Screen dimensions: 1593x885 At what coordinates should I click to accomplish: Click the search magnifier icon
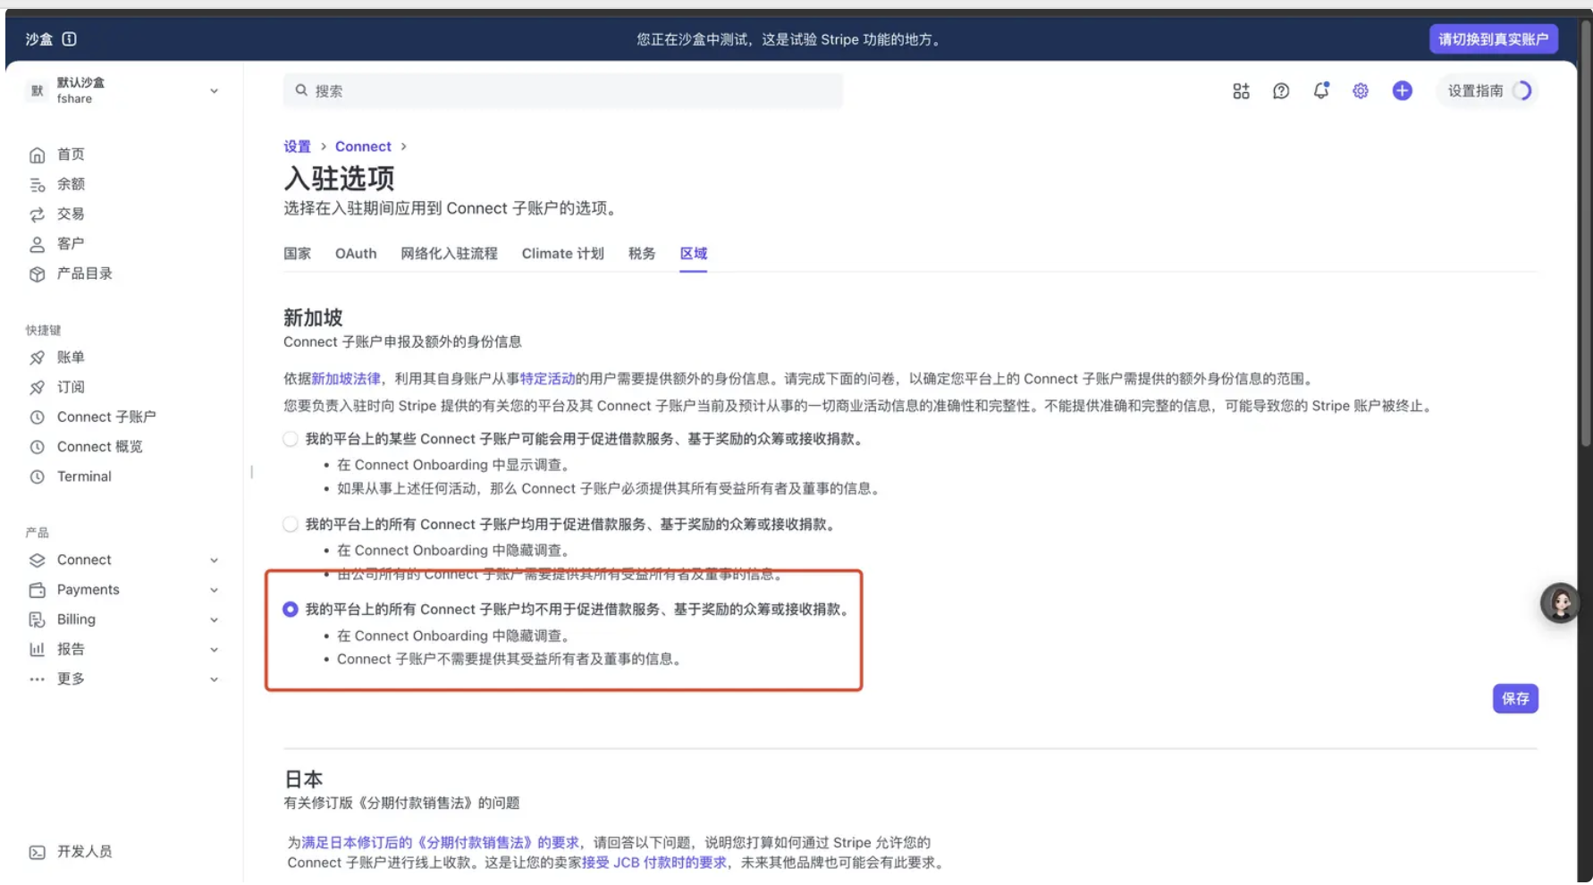click(301, 90)
